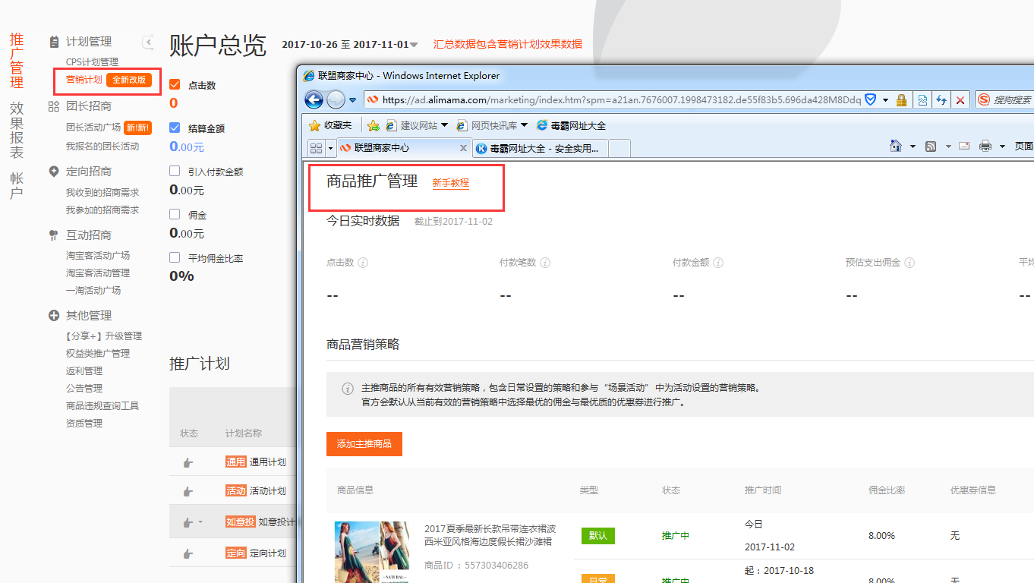Click the refresh icon in address bar

pyautogui.click(x=941, y=100)
